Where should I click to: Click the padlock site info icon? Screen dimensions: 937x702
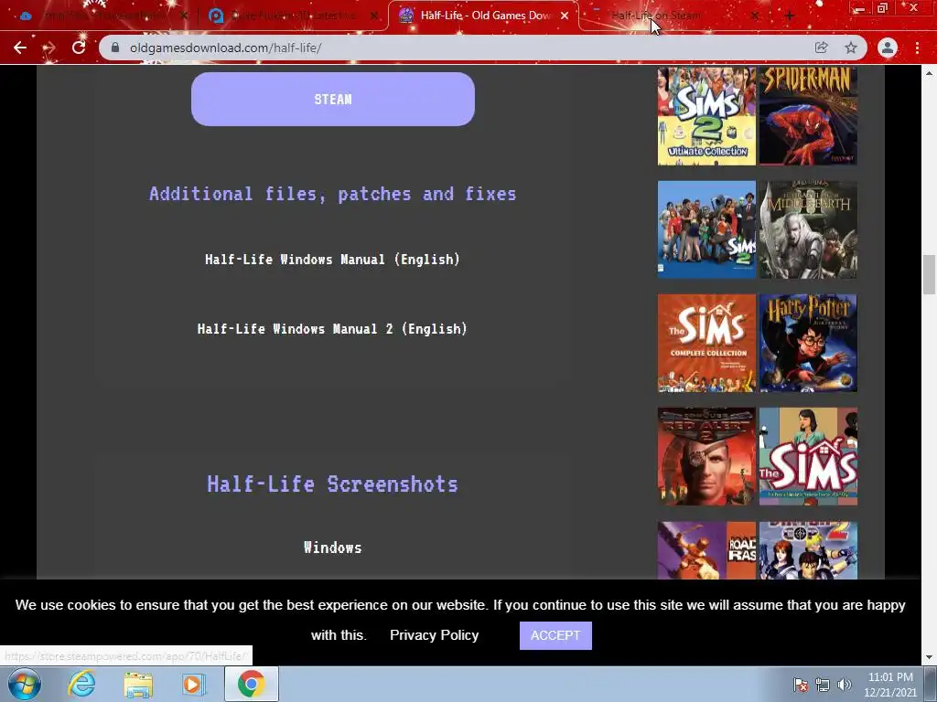point(115,48)
